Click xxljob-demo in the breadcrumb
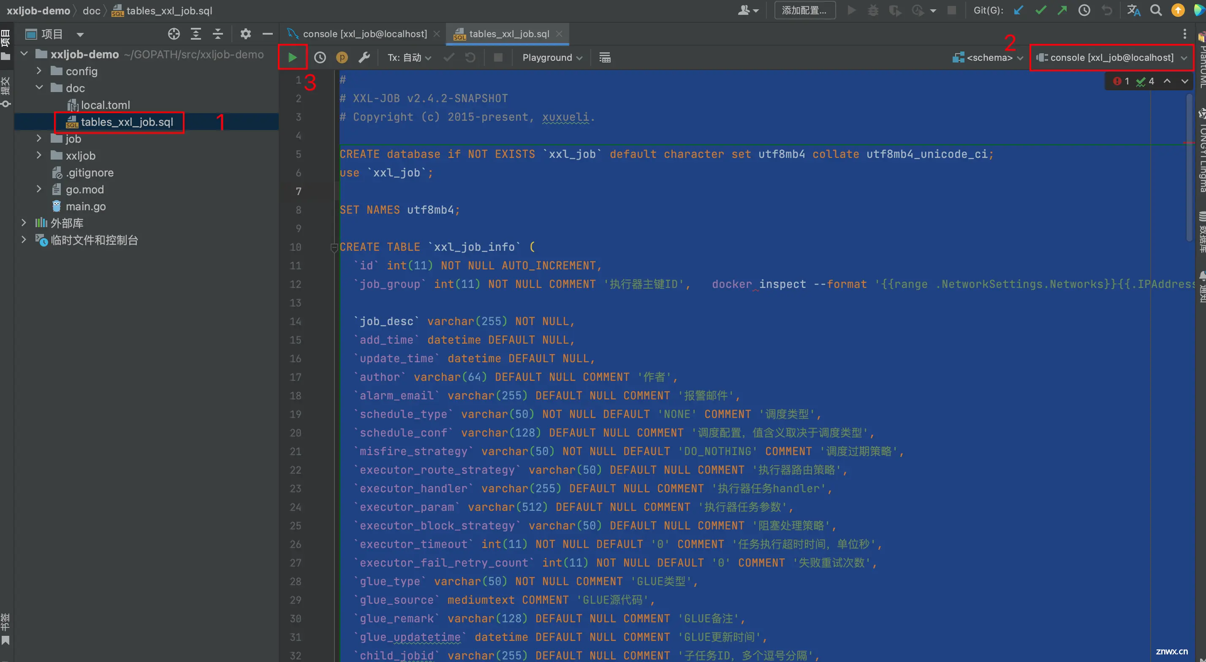The image size is (1206, 662). (x=38, y=10)
